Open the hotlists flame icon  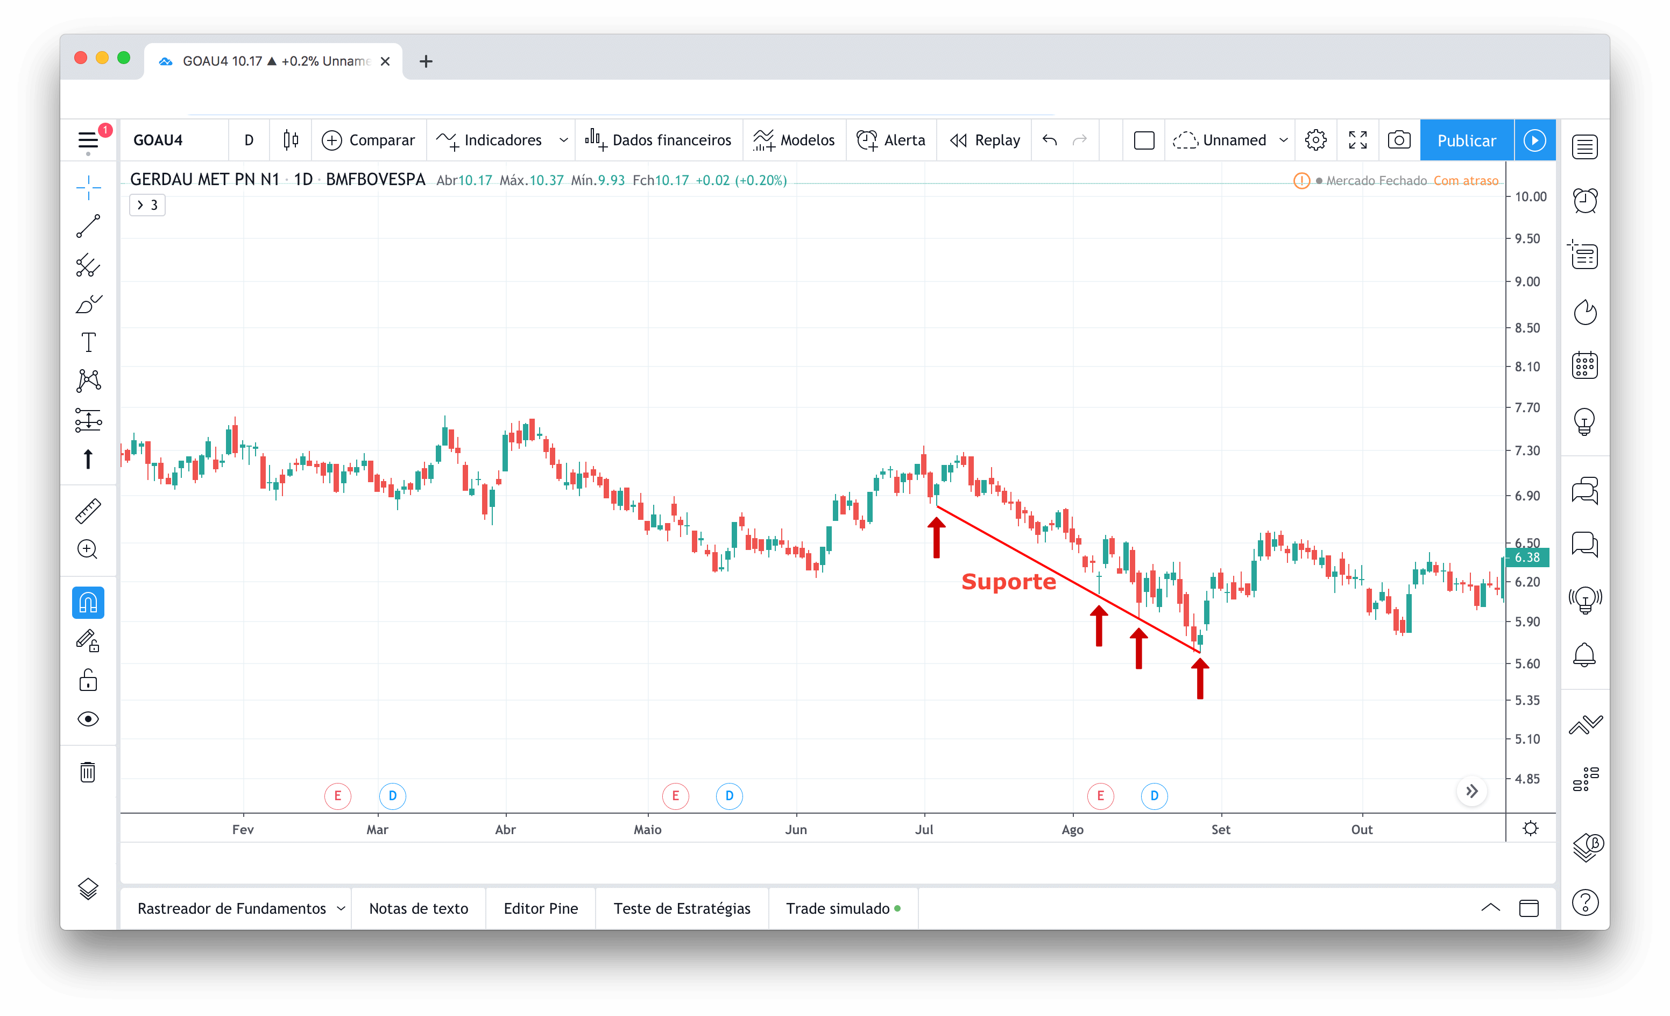[1586, 312]
